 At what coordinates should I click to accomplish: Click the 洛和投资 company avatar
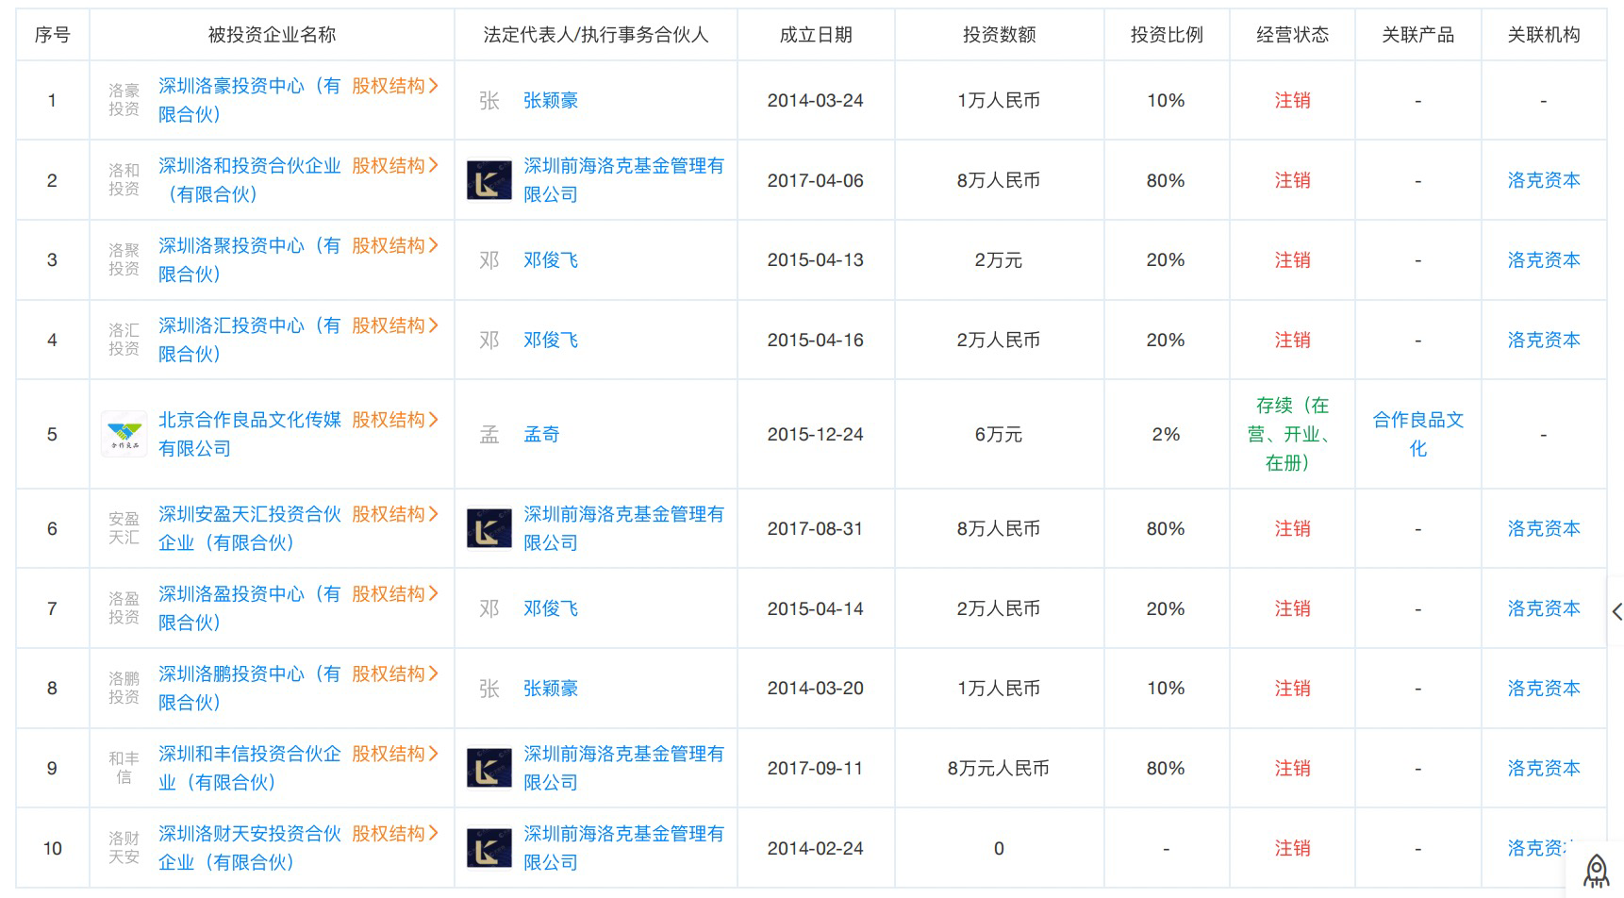(x=124, y=180)
